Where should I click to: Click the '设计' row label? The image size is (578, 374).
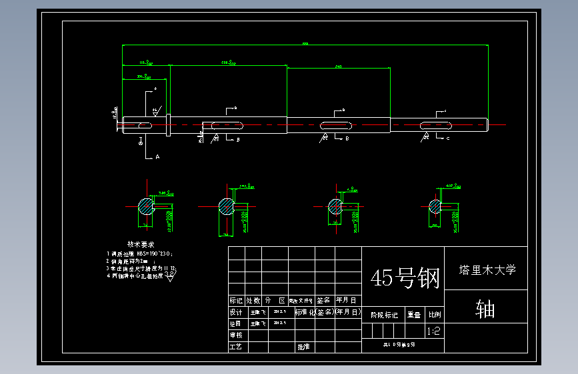point(236,312)
